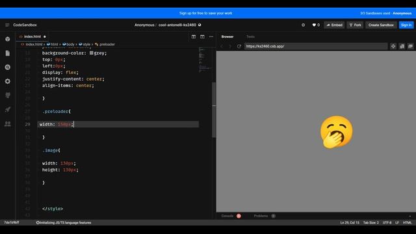Click the Initializing JS/TS language features status
The height and width of the screenshot is (234, 416).
coord(64,222)
